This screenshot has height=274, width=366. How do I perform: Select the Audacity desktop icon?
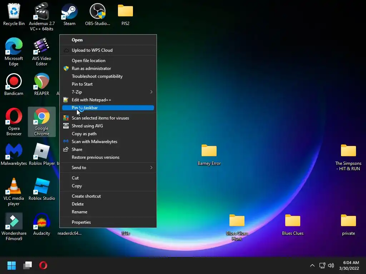tap(42, 224)
